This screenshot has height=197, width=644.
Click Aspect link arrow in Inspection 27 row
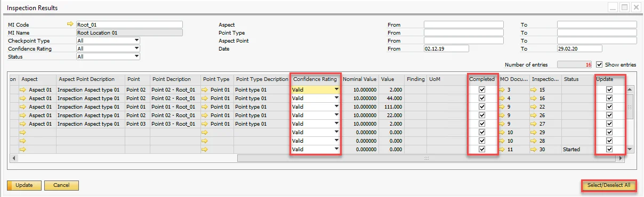pos(23,124)
